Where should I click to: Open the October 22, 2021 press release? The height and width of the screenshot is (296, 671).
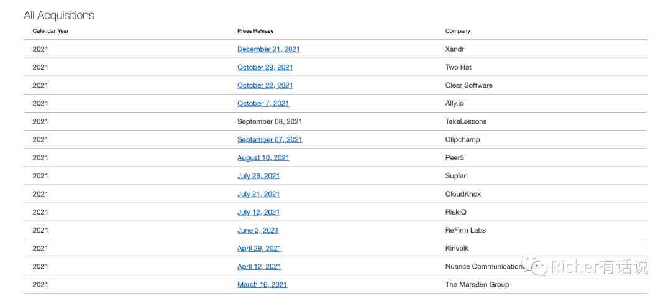(265, 85)
